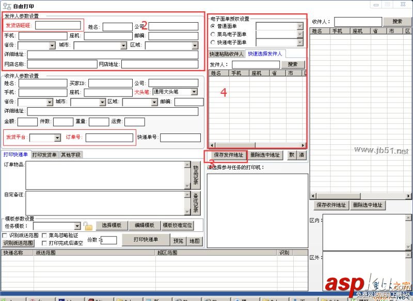Screen dimensions: 413x301
Task: Select 菜鸟电子面单 radio option
Action: (x=213, y=34)
